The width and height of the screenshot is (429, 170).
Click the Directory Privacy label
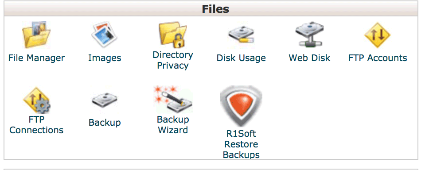pos(173,60)
